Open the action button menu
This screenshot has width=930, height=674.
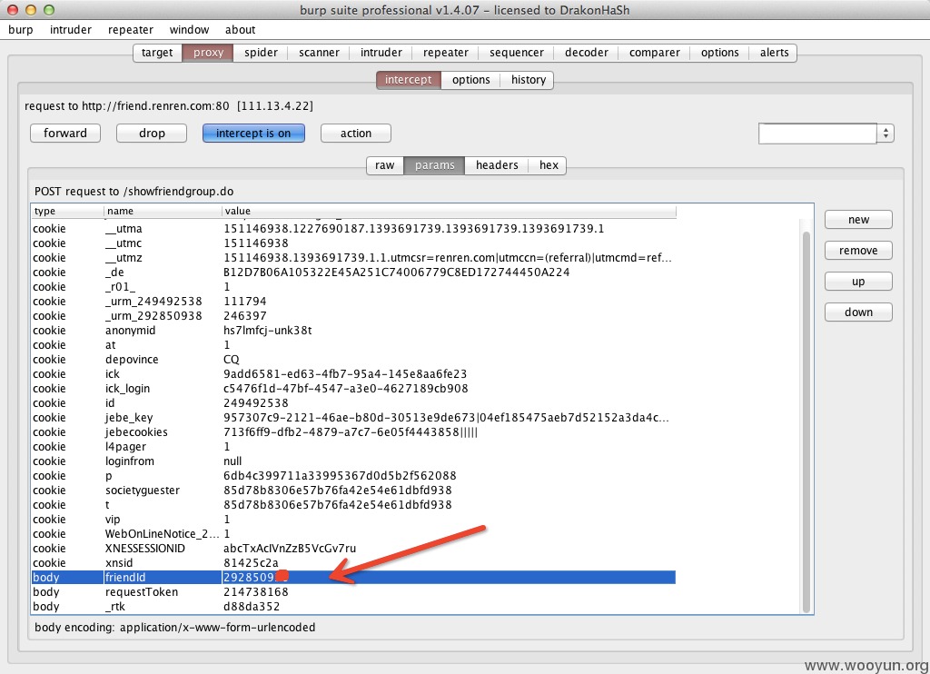pyautogui.click(x=356, y=134)
